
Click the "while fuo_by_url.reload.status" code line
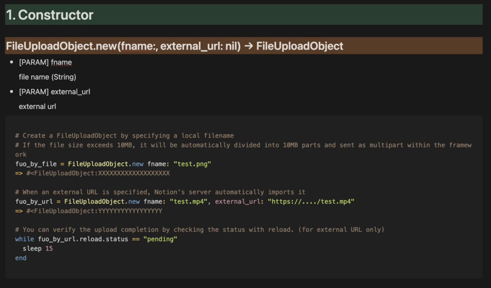tap(96, 239)
